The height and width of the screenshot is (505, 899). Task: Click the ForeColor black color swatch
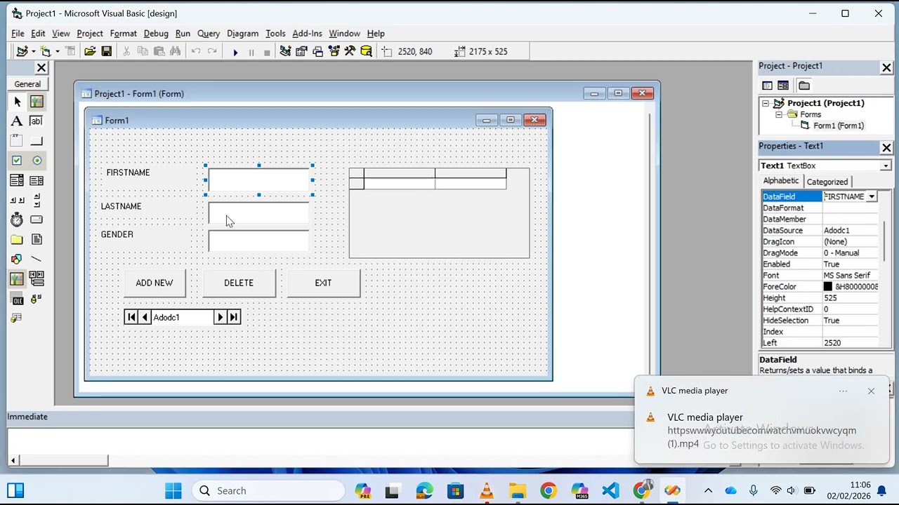click(x=827, y=287)
